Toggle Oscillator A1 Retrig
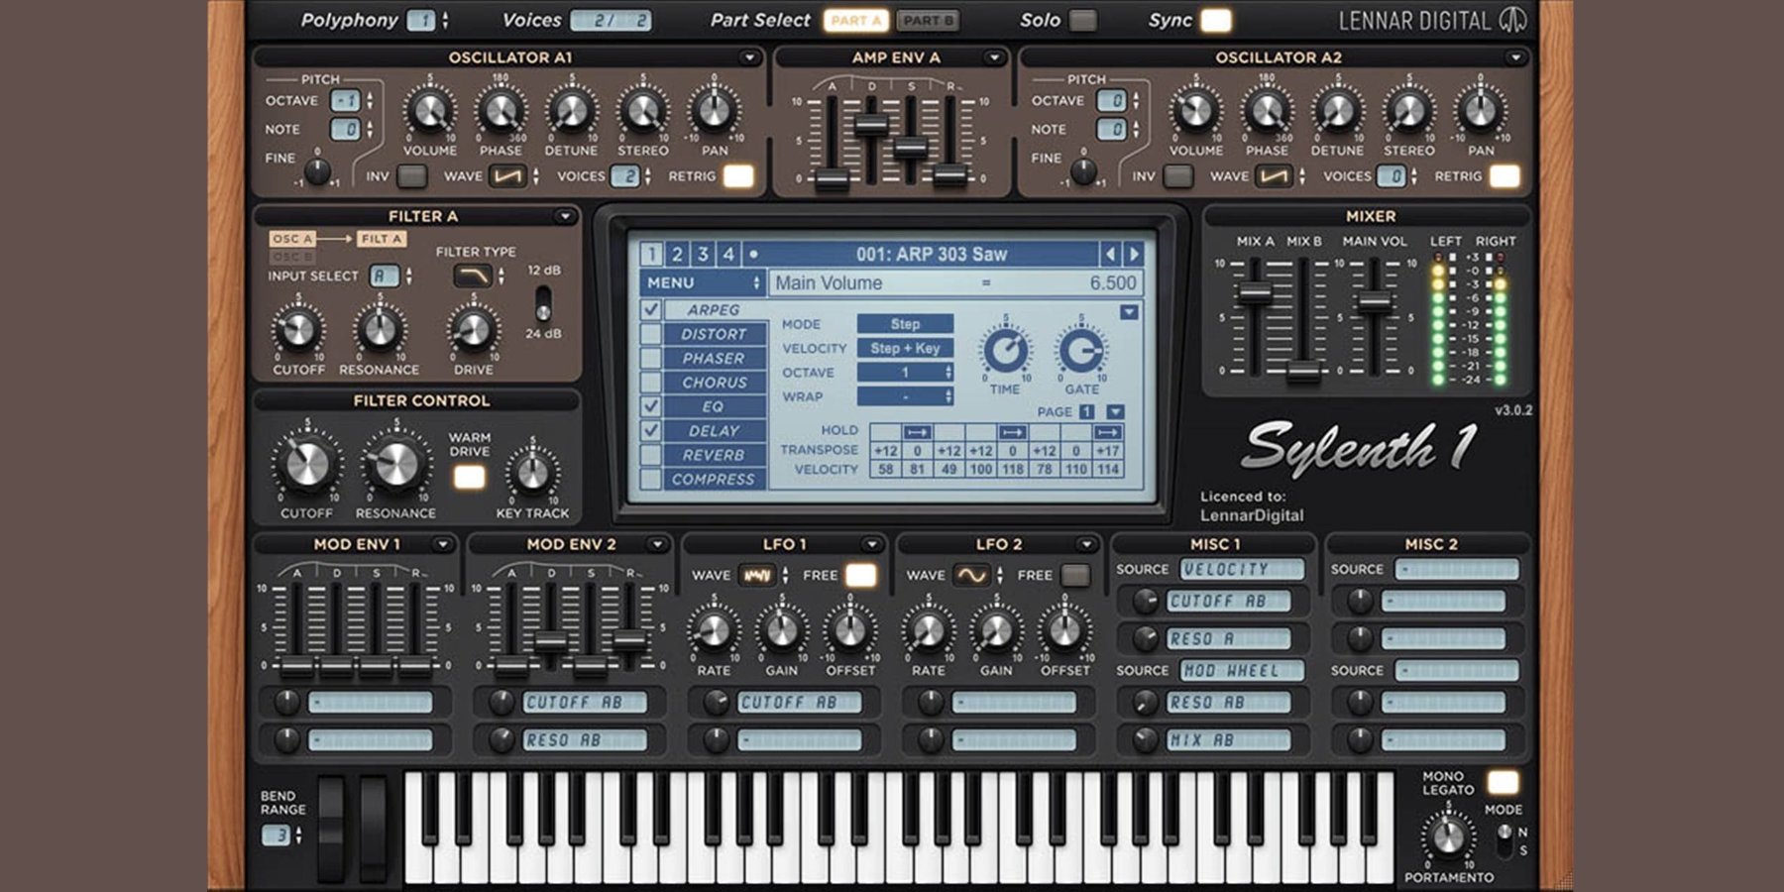 pyautogui.click(x=738, y=176)
